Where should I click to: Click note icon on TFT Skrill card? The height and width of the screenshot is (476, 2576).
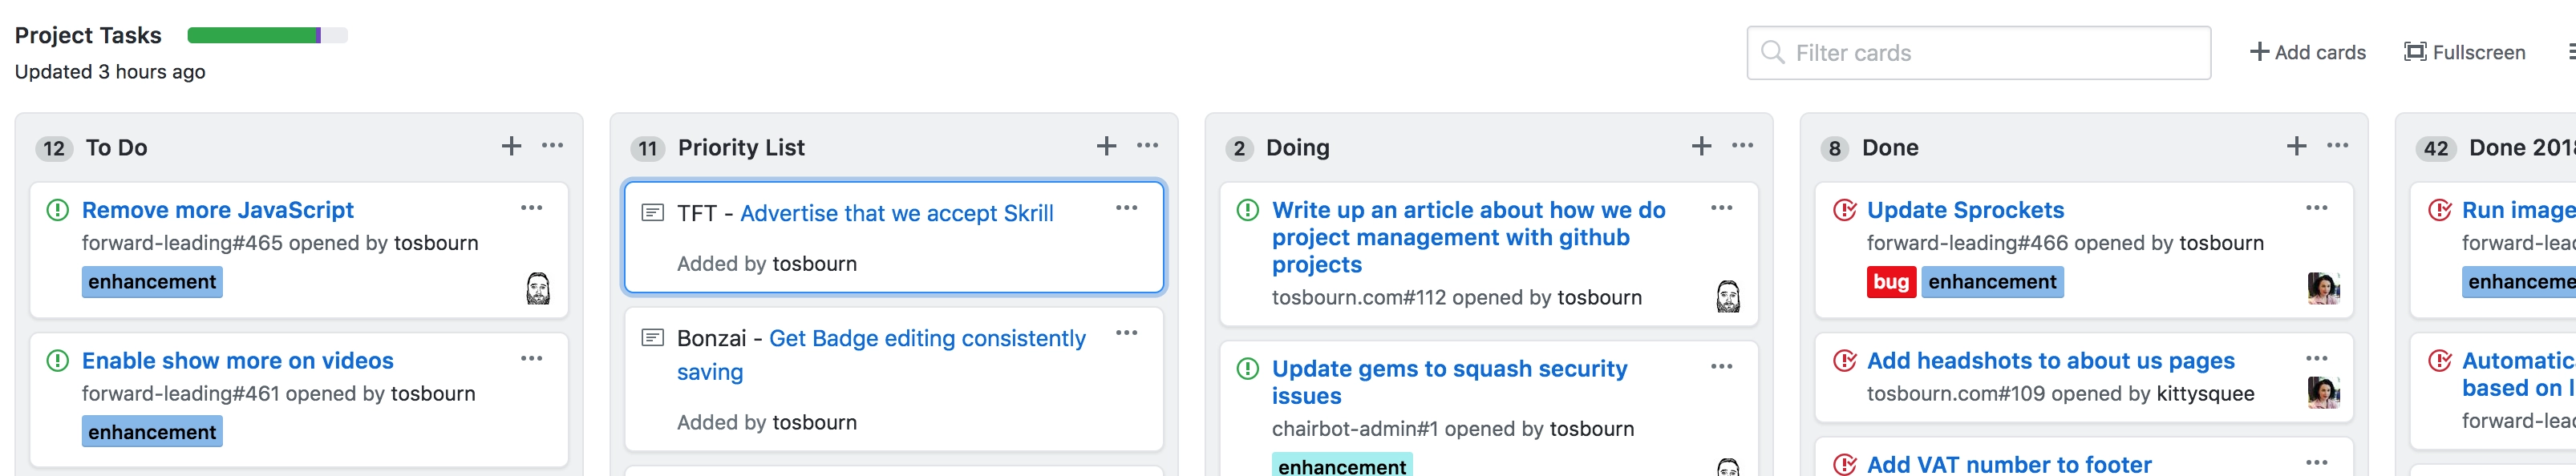coord(652,213)
